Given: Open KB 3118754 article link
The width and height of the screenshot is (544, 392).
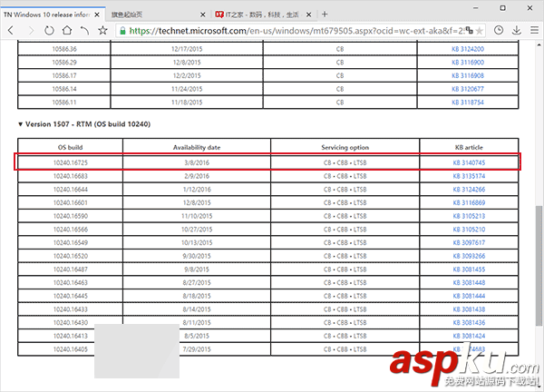Looking at the screenshot, I should [x=468, y=103].
